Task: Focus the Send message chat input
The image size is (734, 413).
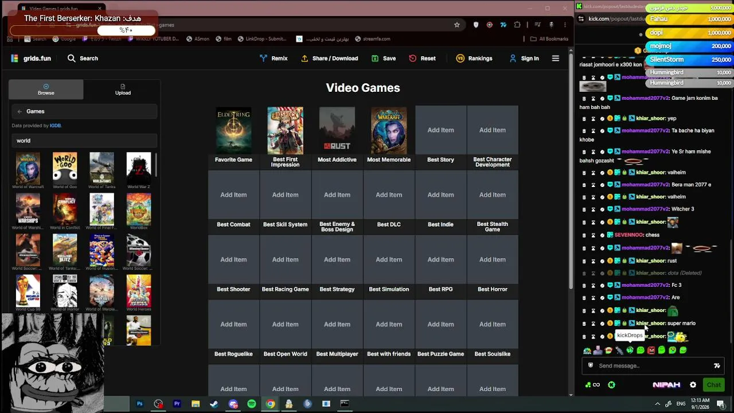Action: point(653,366)
